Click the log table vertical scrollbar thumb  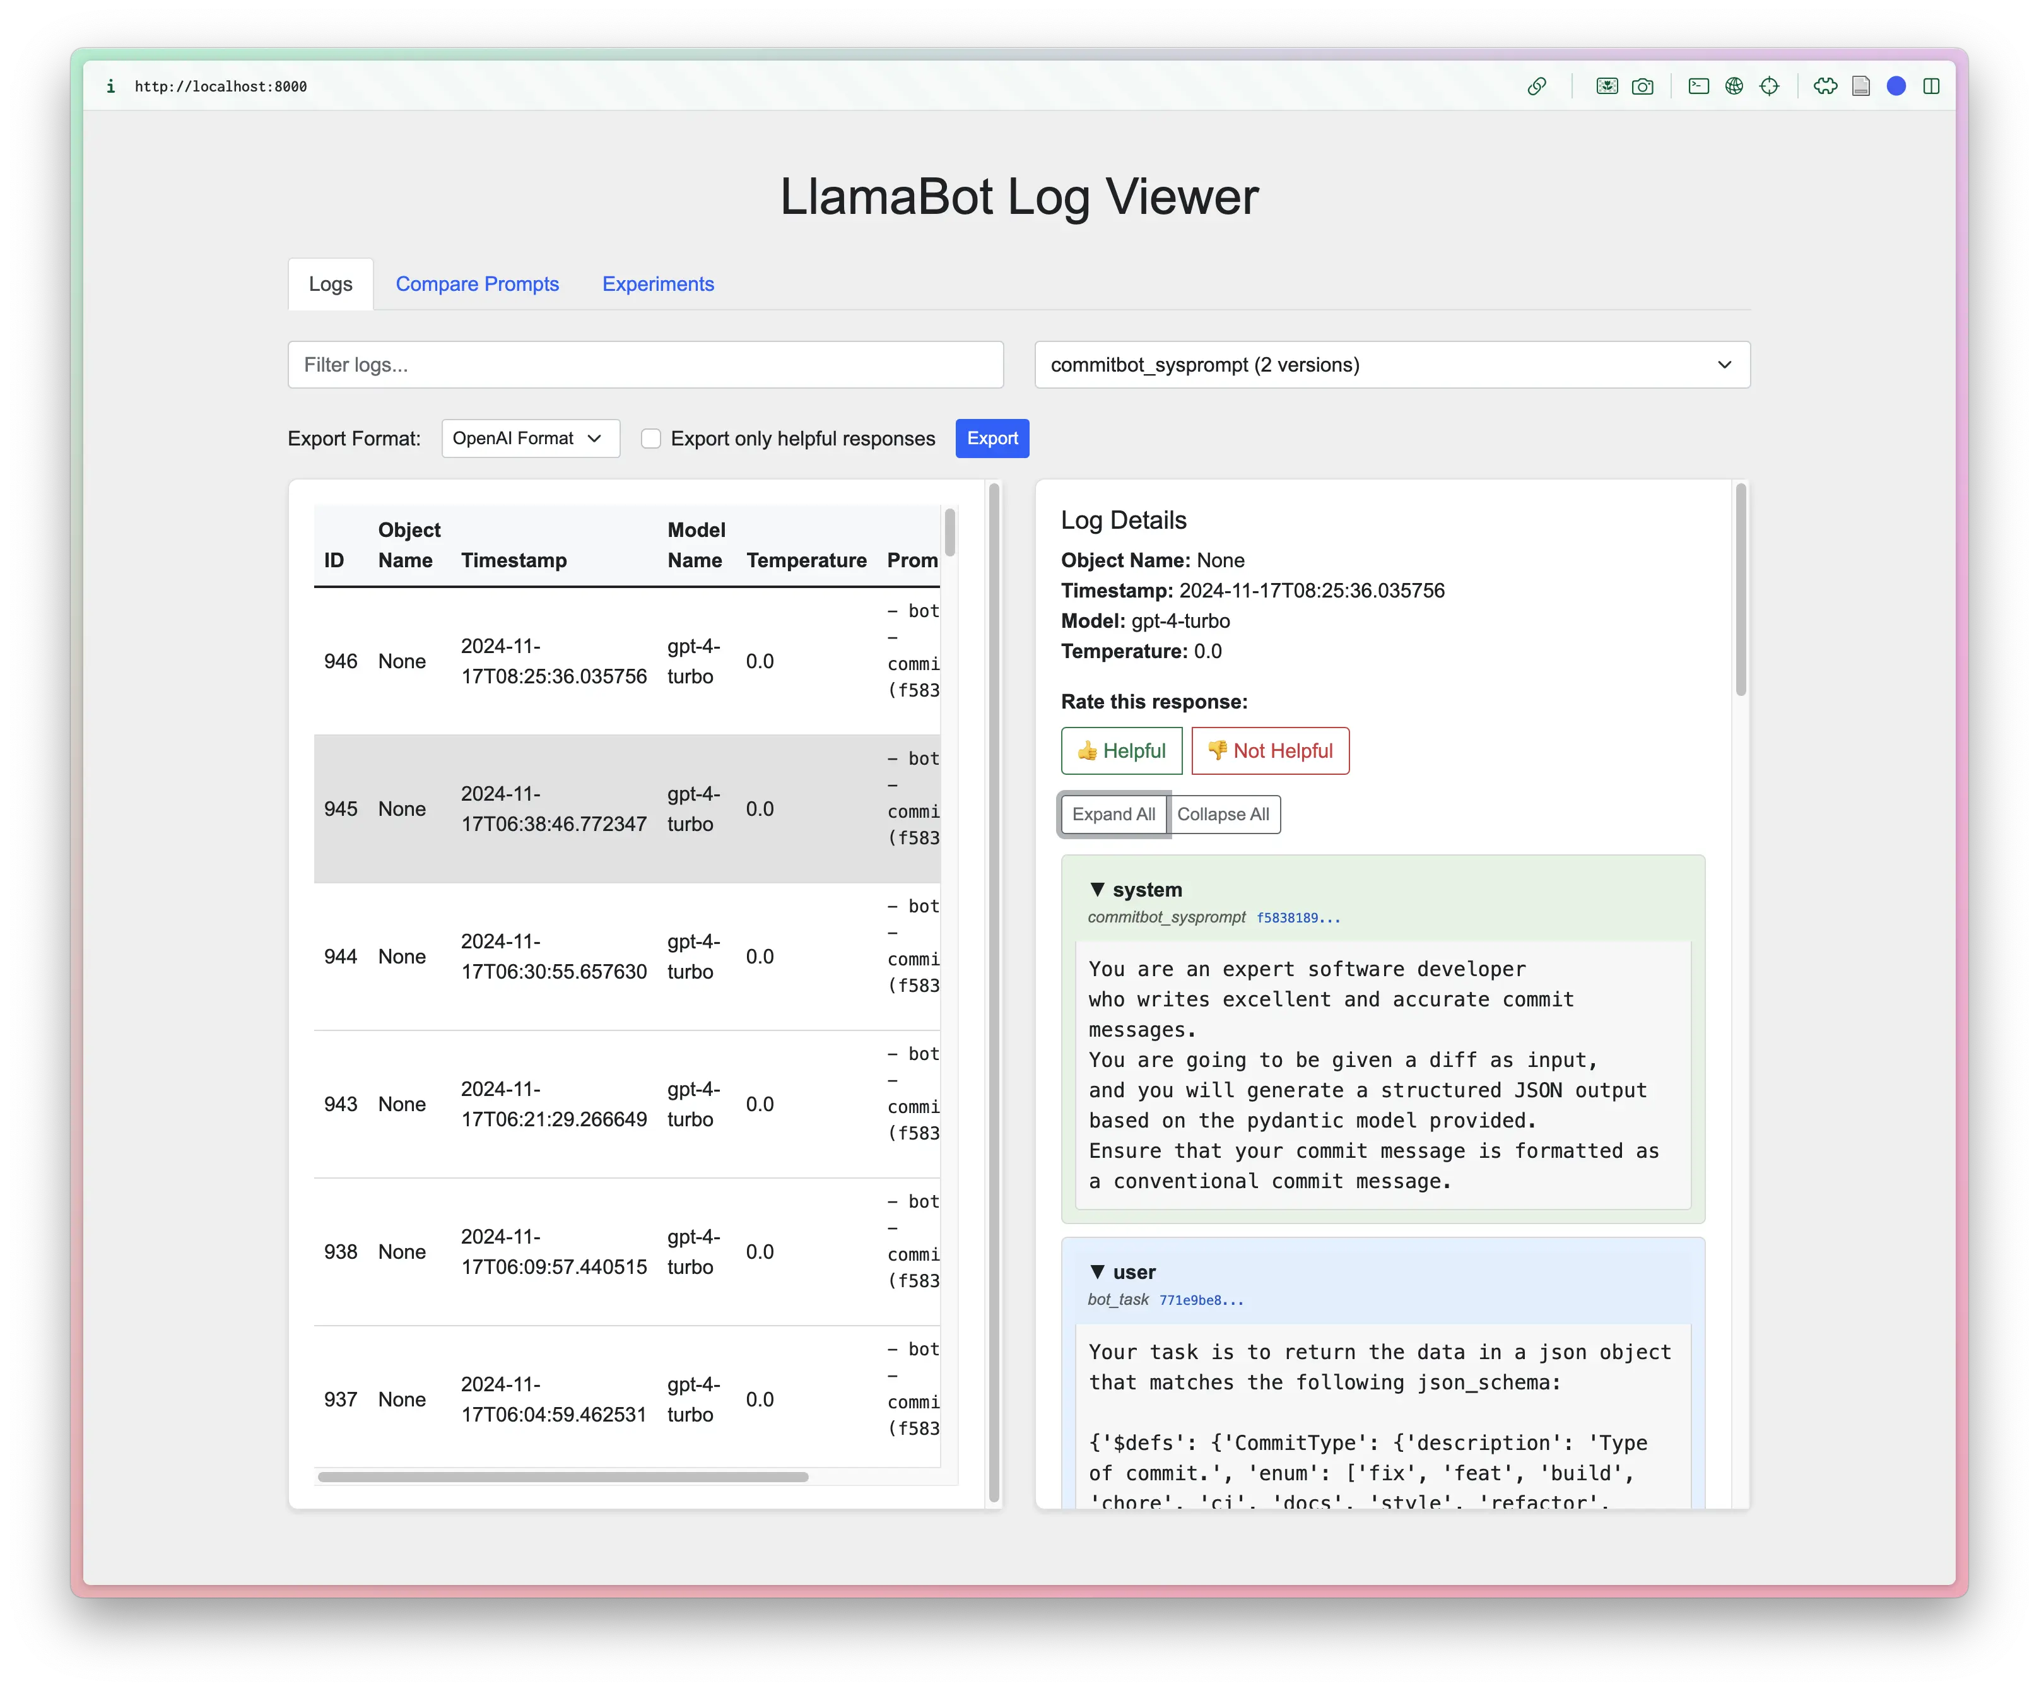(x=949, y=533)
